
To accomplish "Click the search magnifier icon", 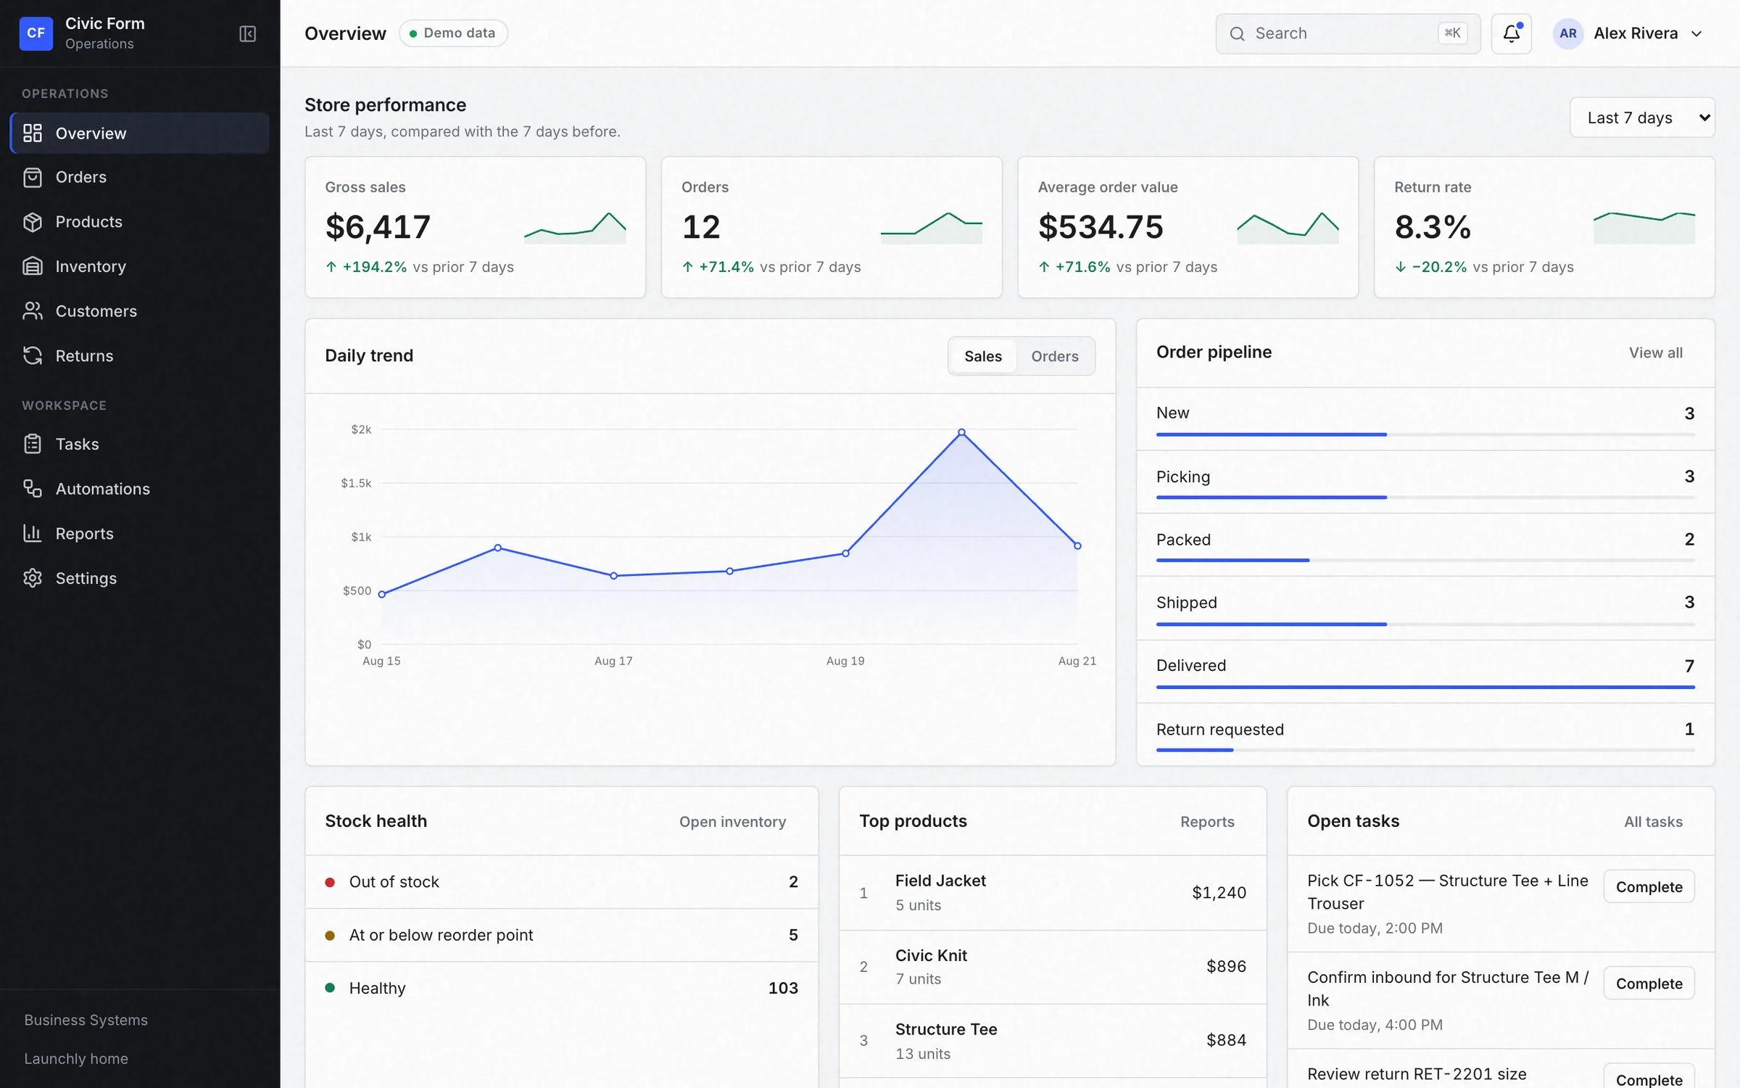I will pyautogui.click(x=1238, y=34).
